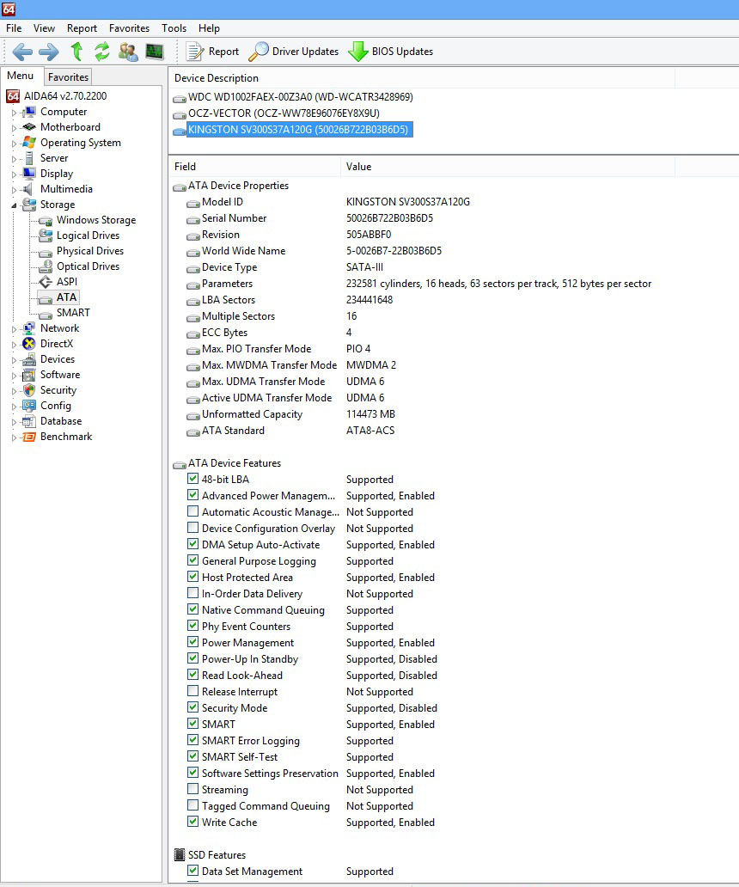Expand the Computer tree node
The width and height of the screenshot is (739, 887).
coord(14,113)
